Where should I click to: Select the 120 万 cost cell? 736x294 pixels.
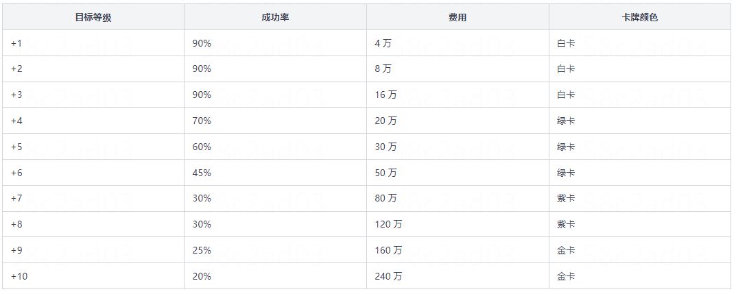pos(388,224)
